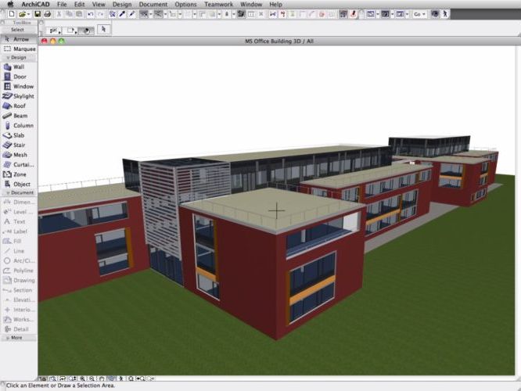Select the Section tool
The height and width of the screenshot is (391, 521).
coord(19,290)
